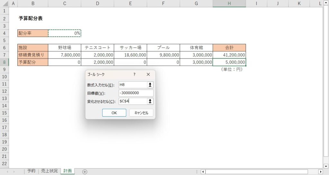Select the 配分率 value cell C4
Viewport: 329px width, 175px height.
65,33
